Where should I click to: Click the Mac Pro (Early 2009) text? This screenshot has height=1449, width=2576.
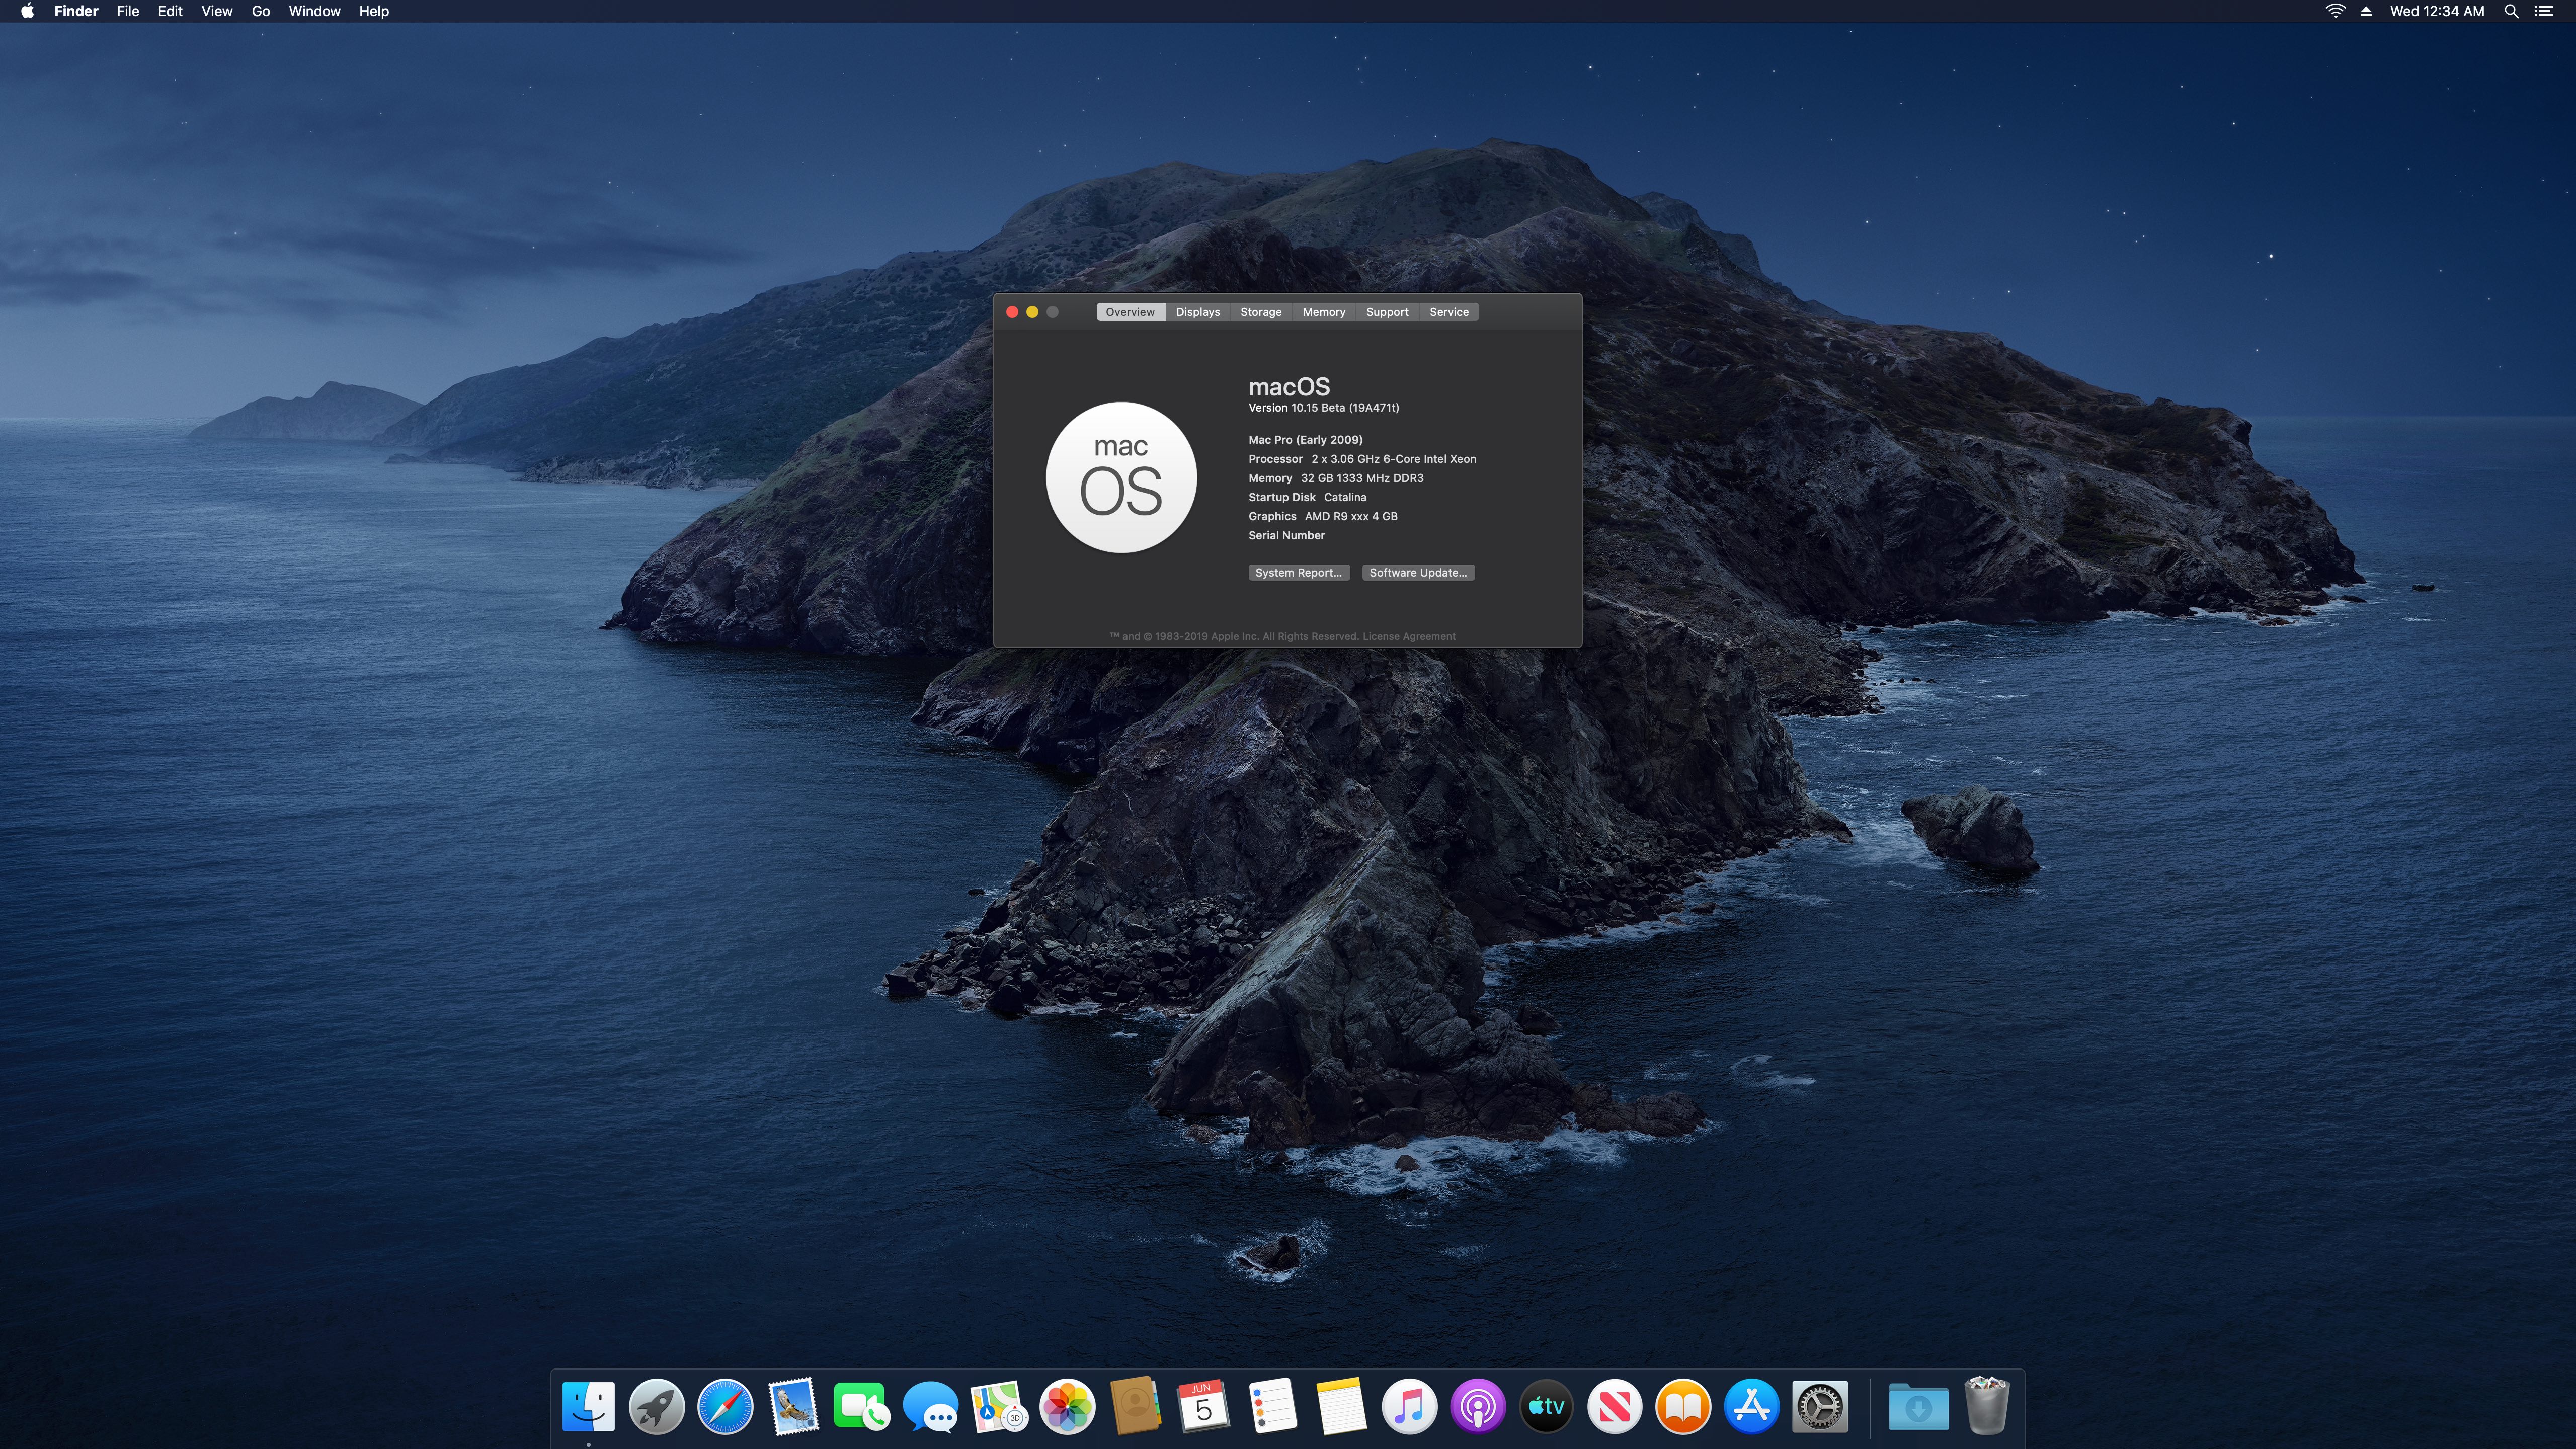click(1305, 440)
